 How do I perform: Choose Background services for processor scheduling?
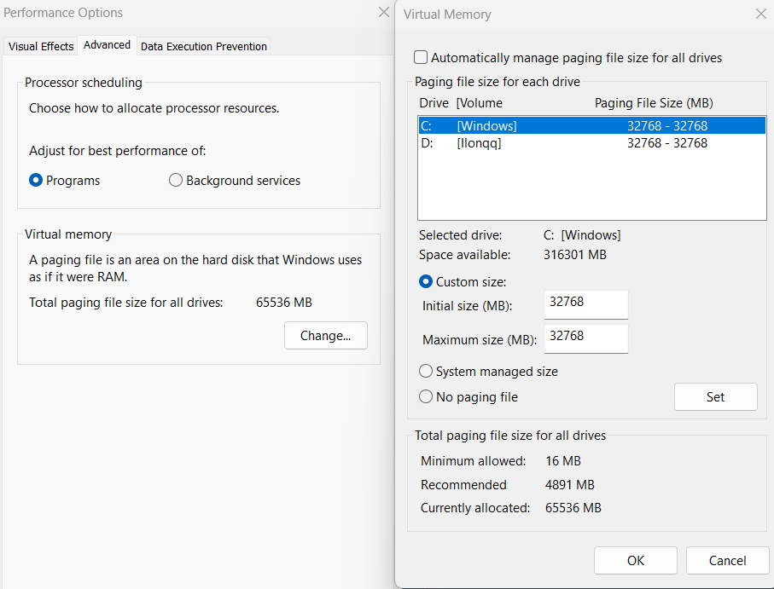(x=176, y=181)
